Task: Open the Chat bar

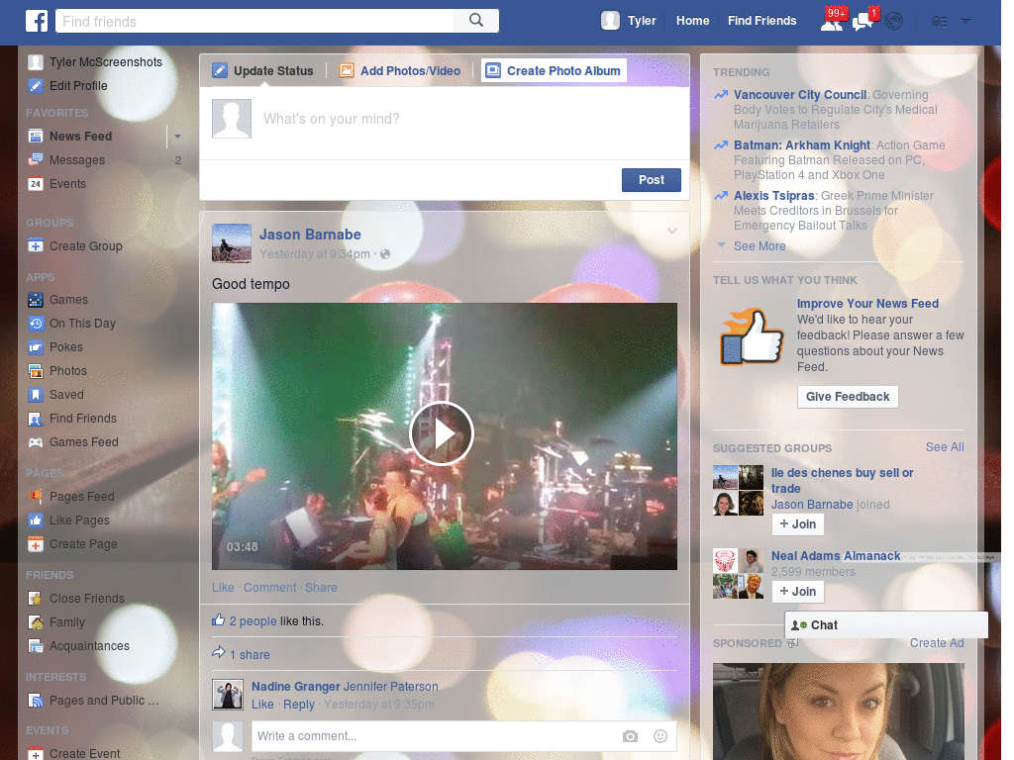Action: 886,625
